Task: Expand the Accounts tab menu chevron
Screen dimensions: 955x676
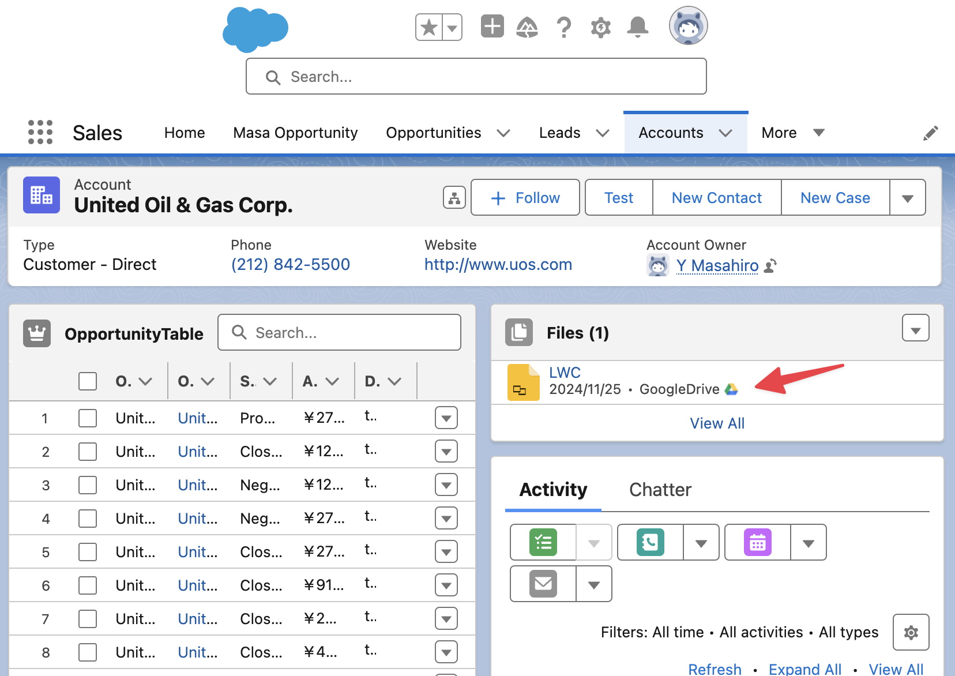Action: pos(725,133)
